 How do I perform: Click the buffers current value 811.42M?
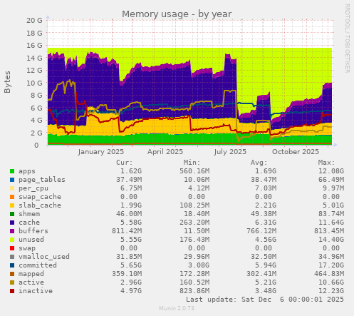[x=127, y=231]
